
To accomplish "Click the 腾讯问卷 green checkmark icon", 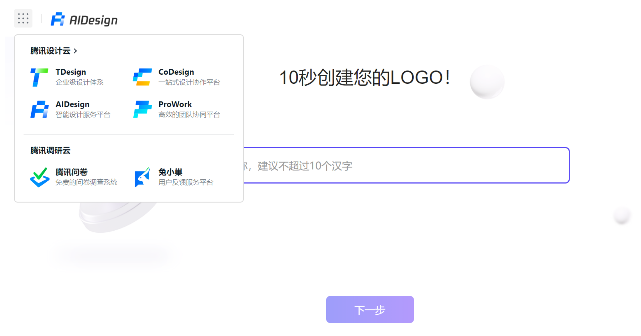I will tap(40, 177).
